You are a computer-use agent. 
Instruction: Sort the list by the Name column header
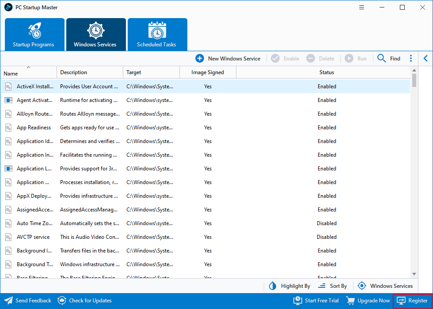point(28,72)
